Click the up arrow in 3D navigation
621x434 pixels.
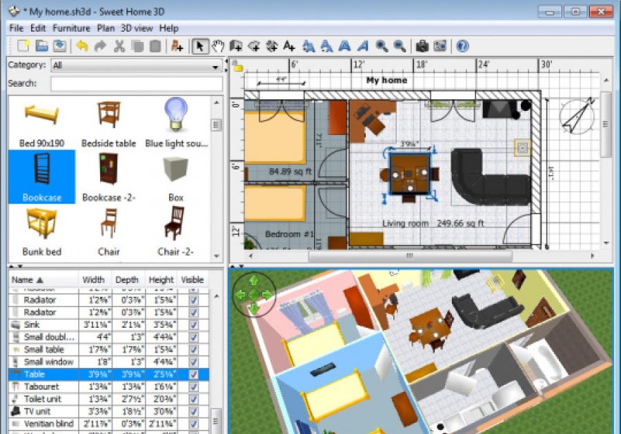pos(254,280)
